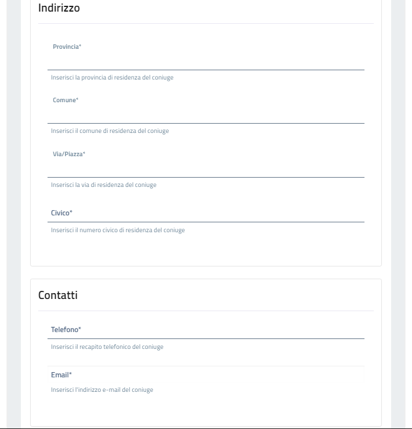Viewport: 412px width, 429px height.
Task: Focus the Comune input field
Action: (206, 115)
